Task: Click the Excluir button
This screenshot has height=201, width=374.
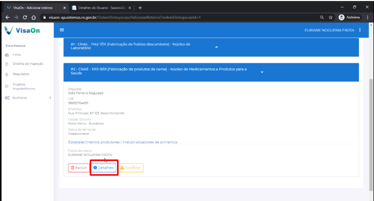Action: 79,168
